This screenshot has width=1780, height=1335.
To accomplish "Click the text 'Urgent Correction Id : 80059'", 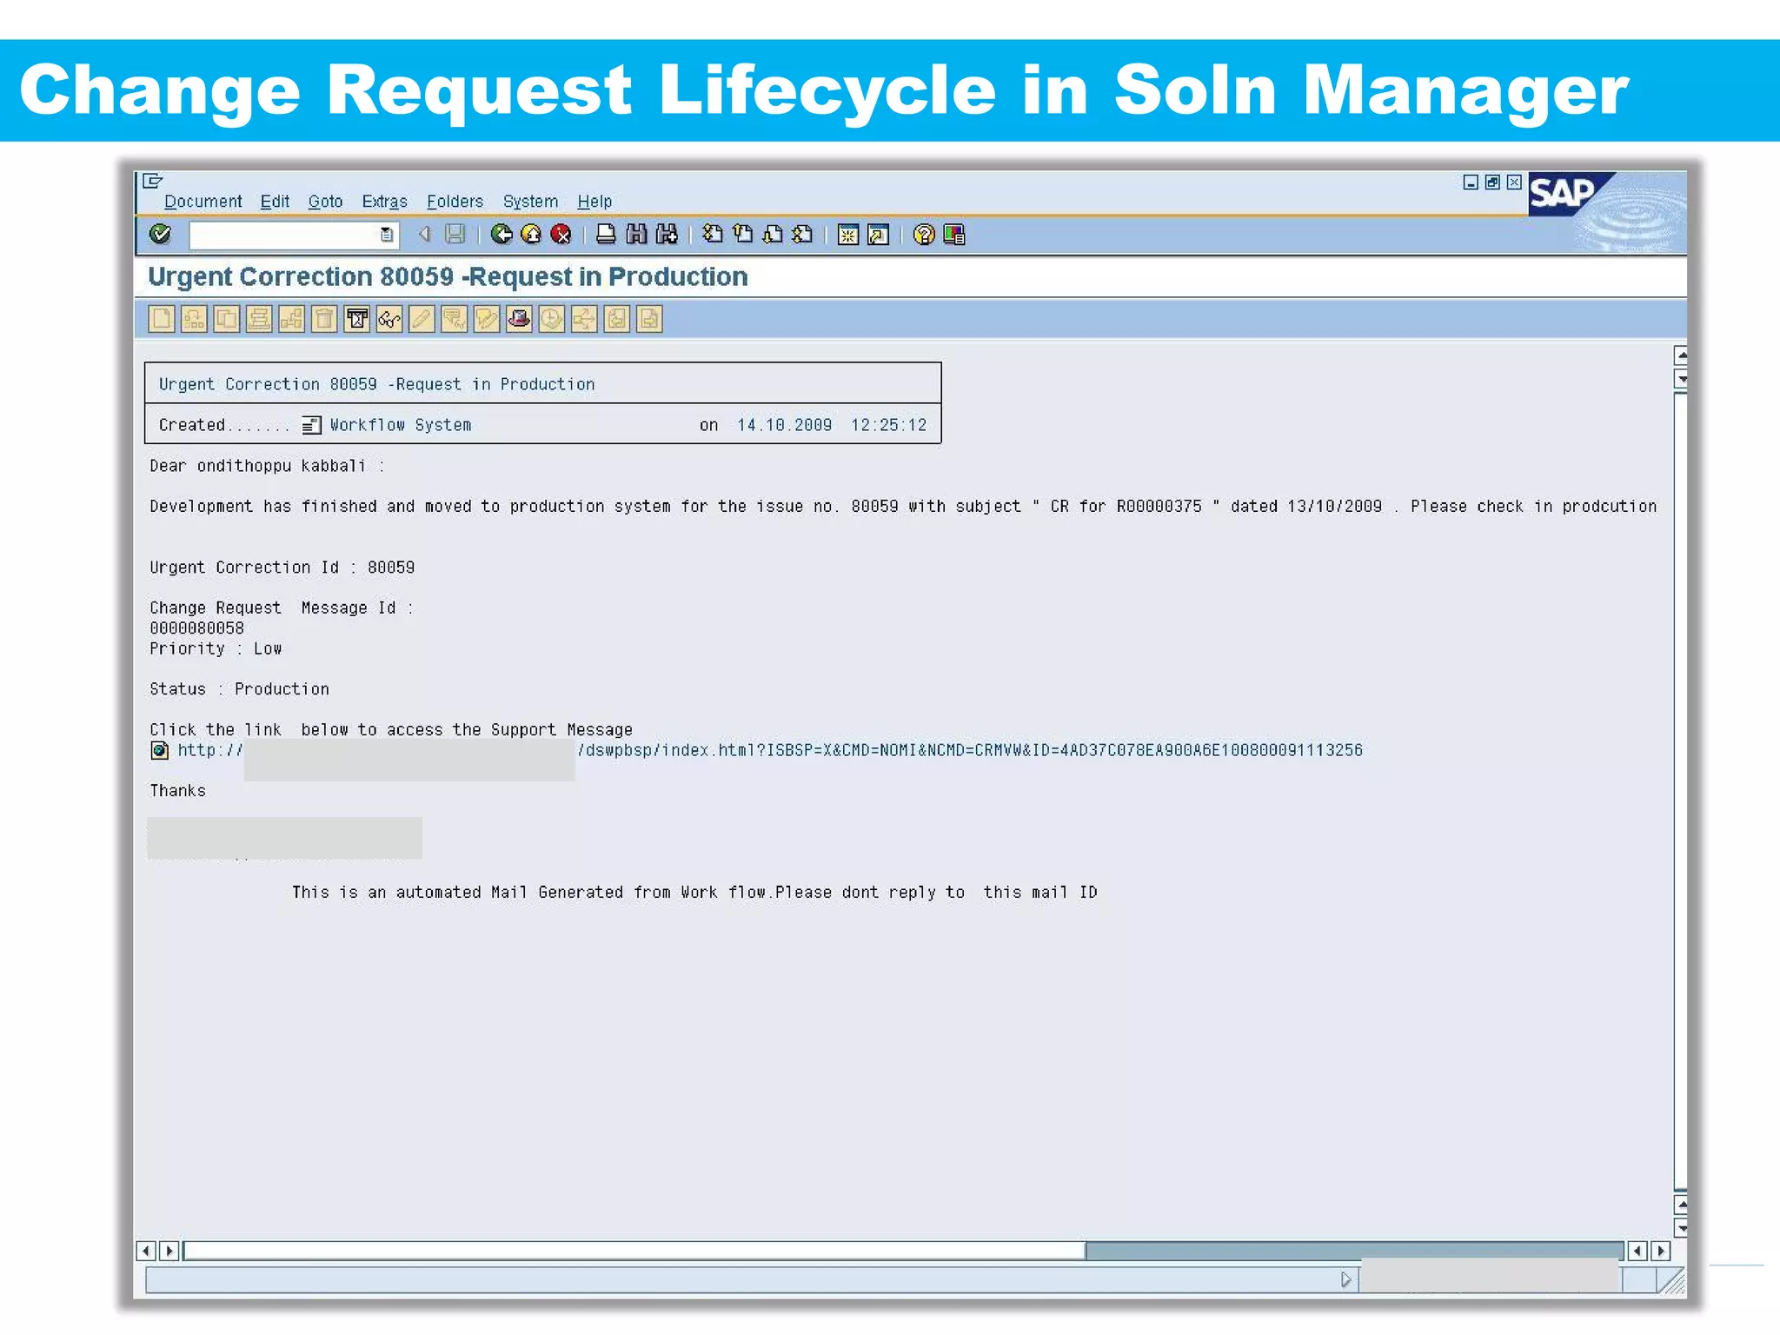I will point(282,568).
